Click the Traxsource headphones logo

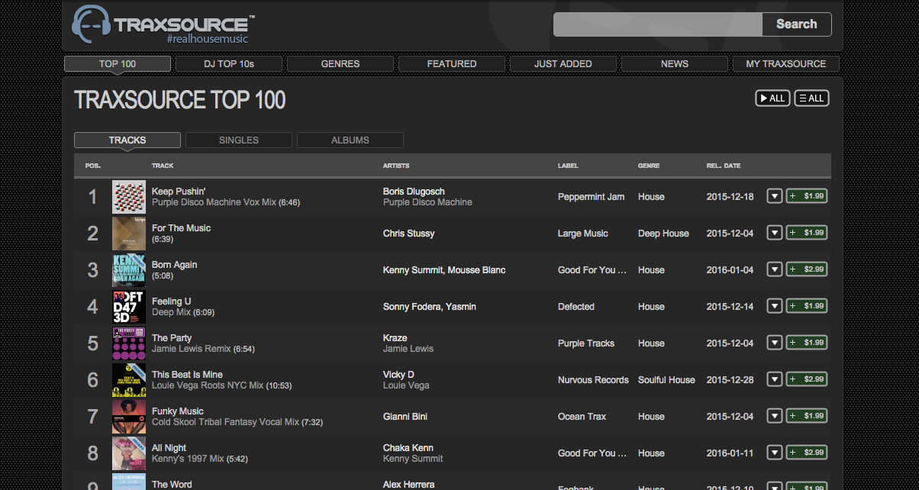pos(92,25)
